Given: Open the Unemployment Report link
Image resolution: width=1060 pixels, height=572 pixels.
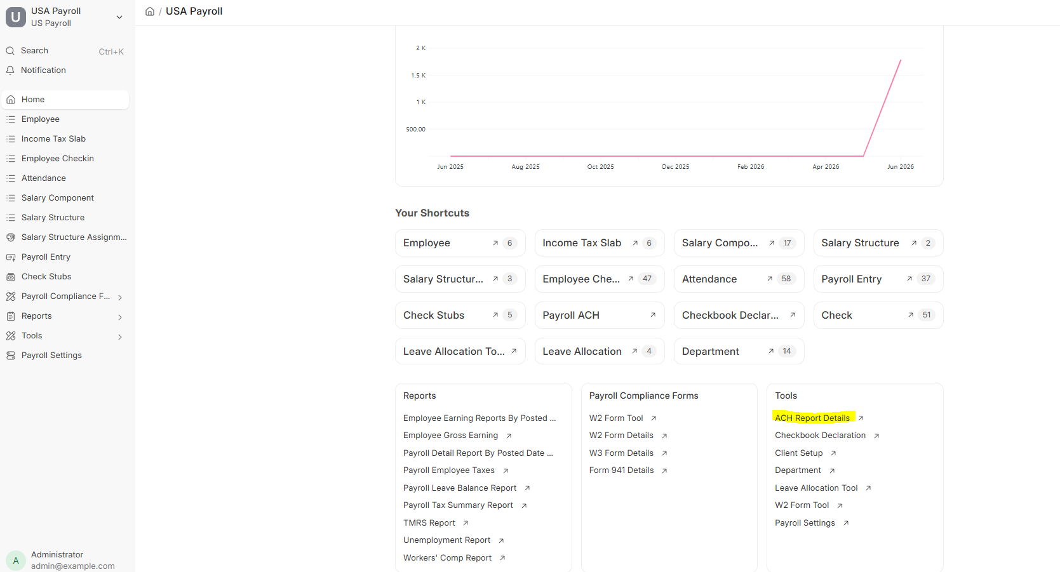Looking at the screenshot, I should tap(446, 540).
